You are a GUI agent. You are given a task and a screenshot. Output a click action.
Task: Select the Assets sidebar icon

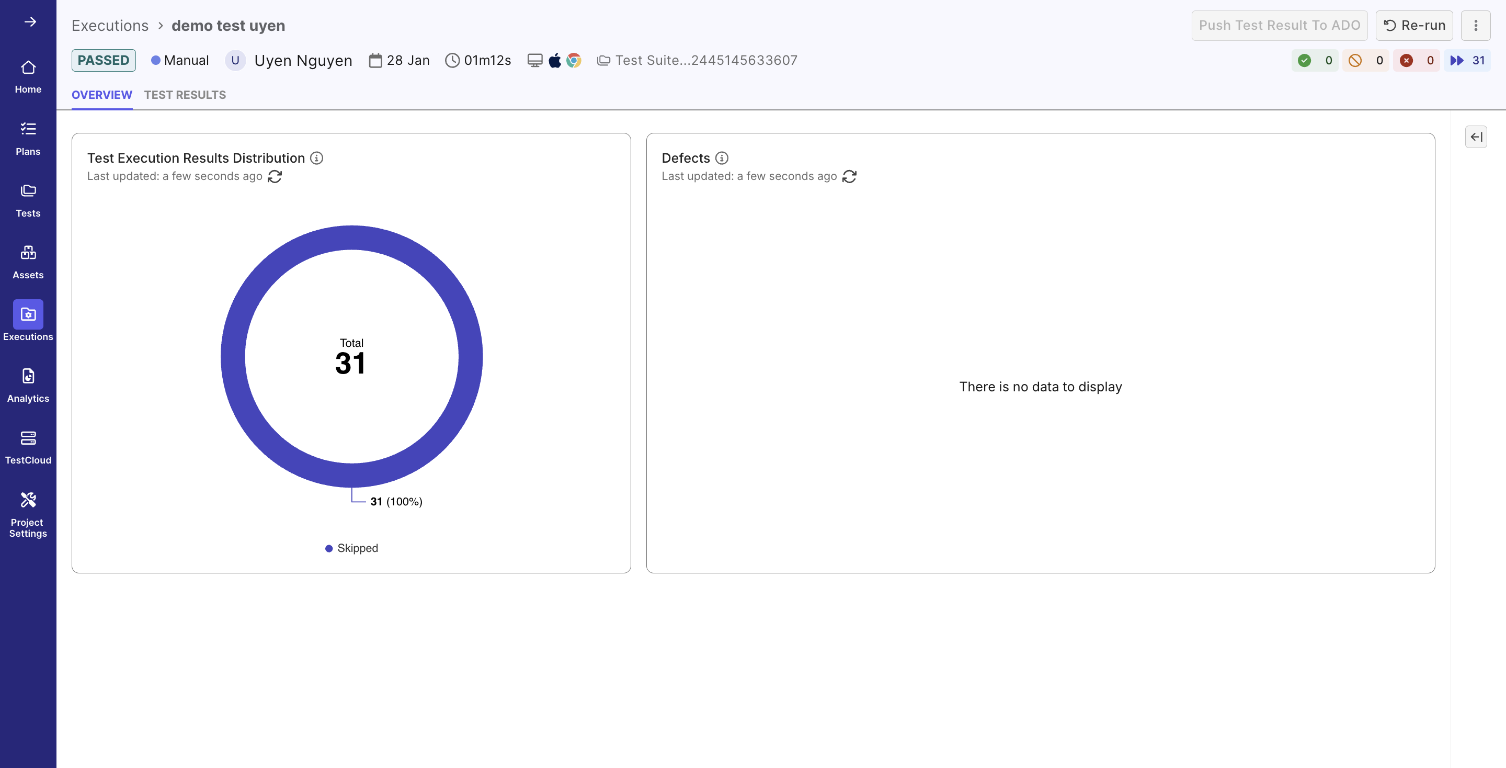pos(28,252)
